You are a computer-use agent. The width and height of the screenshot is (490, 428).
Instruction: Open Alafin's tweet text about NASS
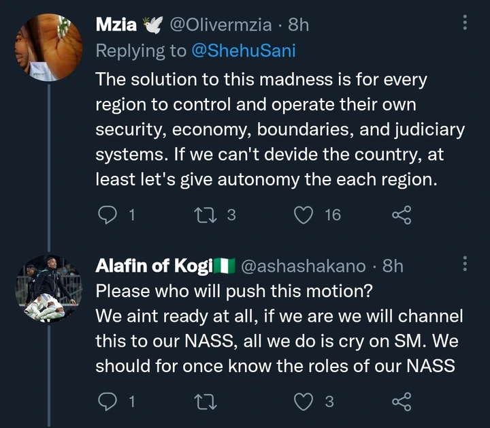pyautogui.click(x=279, y=328)
